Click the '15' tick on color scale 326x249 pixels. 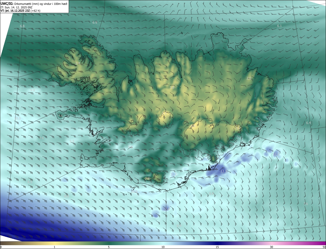pyautogui.click(x=217, y=247)
